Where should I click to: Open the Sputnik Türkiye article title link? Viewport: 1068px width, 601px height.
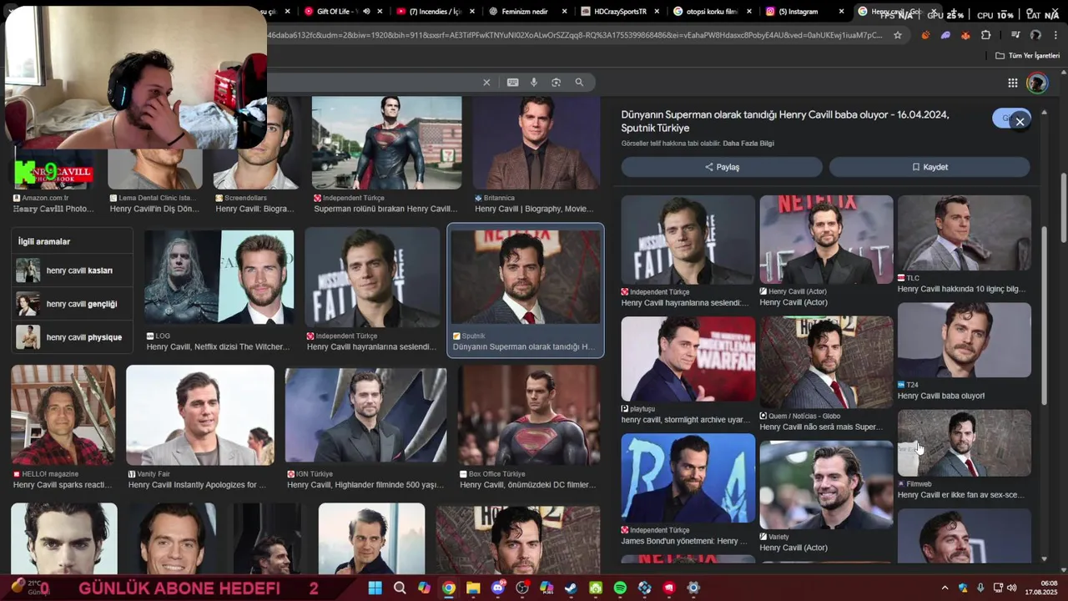tap(785, 121)
